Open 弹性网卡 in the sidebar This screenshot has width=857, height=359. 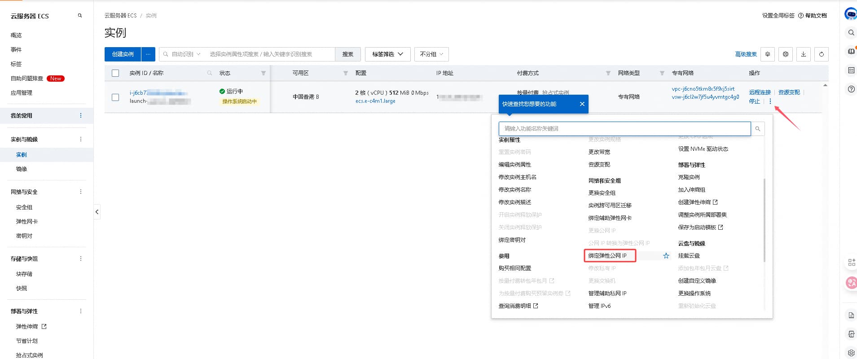pos(27,222)
